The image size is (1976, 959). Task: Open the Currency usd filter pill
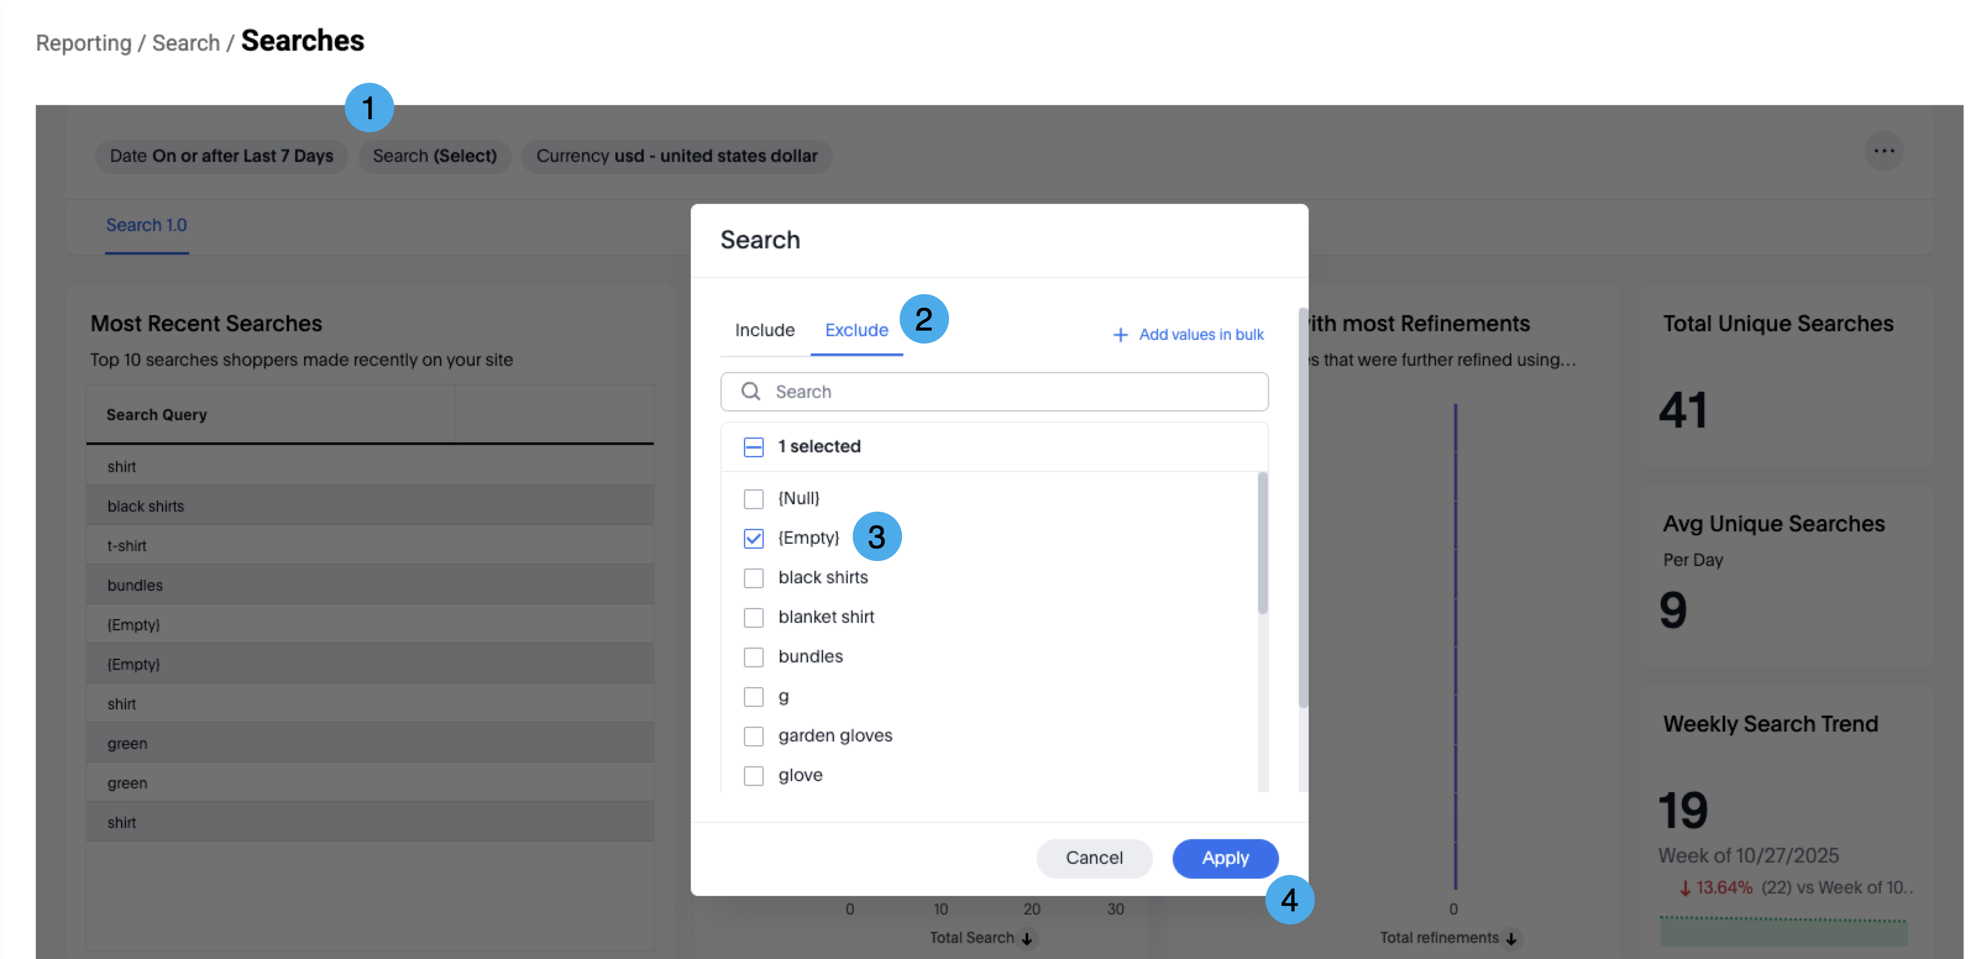click(676, 156)
